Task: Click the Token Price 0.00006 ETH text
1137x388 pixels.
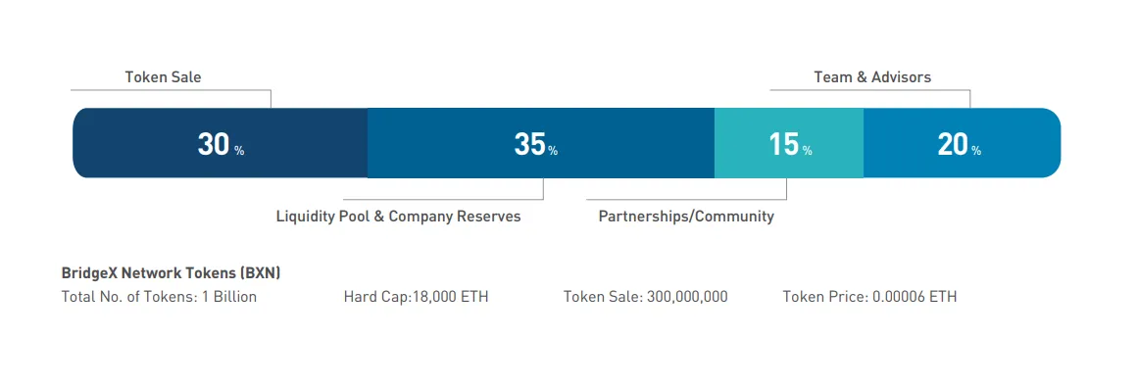Action: click(869, 297)
